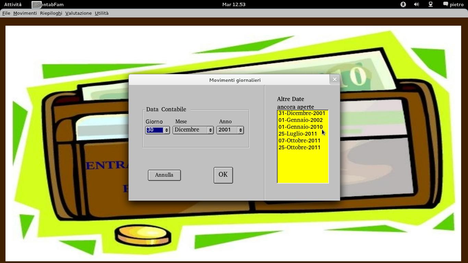Screen dimensions: 468x263
Task: Open the pietro user chat menu
Action: [x=453, y=4]
